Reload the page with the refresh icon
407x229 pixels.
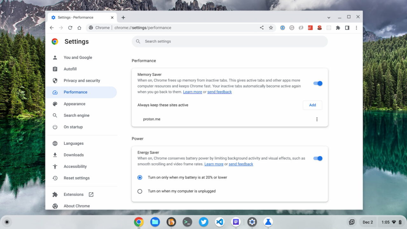[70, 28]
